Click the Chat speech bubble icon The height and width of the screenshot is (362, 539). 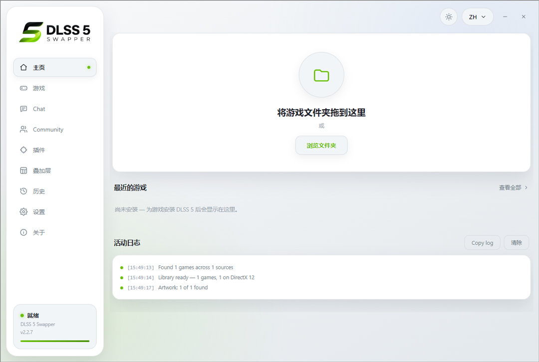click(23, 109)
